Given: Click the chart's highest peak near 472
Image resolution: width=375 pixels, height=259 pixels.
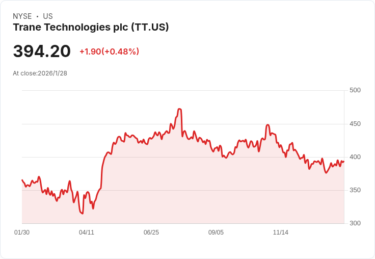Looking at the screenshot, I should pos(179,109).
